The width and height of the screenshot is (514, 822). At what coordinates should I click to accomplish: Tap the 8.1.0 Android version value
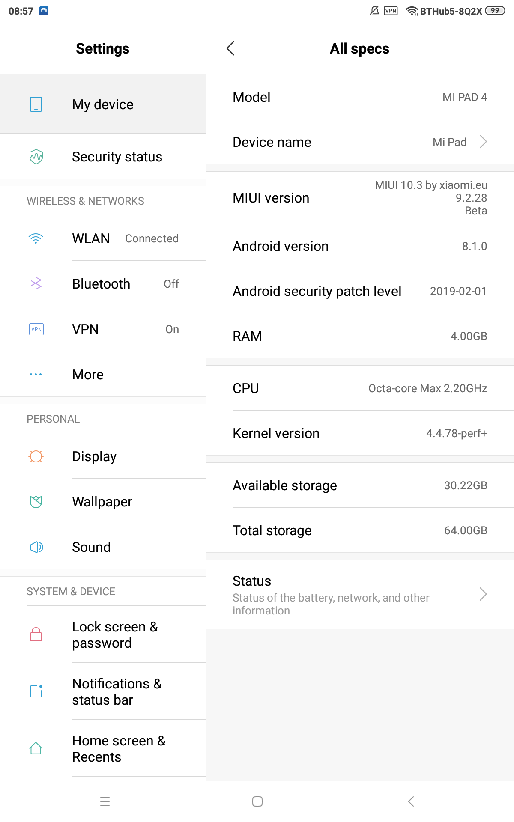(x=475, y=246)
